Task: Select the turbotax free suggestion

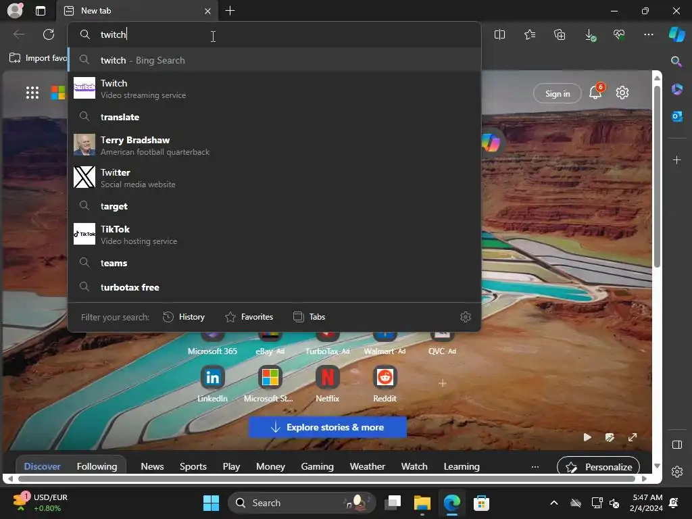Action: (x=274, y=287)
